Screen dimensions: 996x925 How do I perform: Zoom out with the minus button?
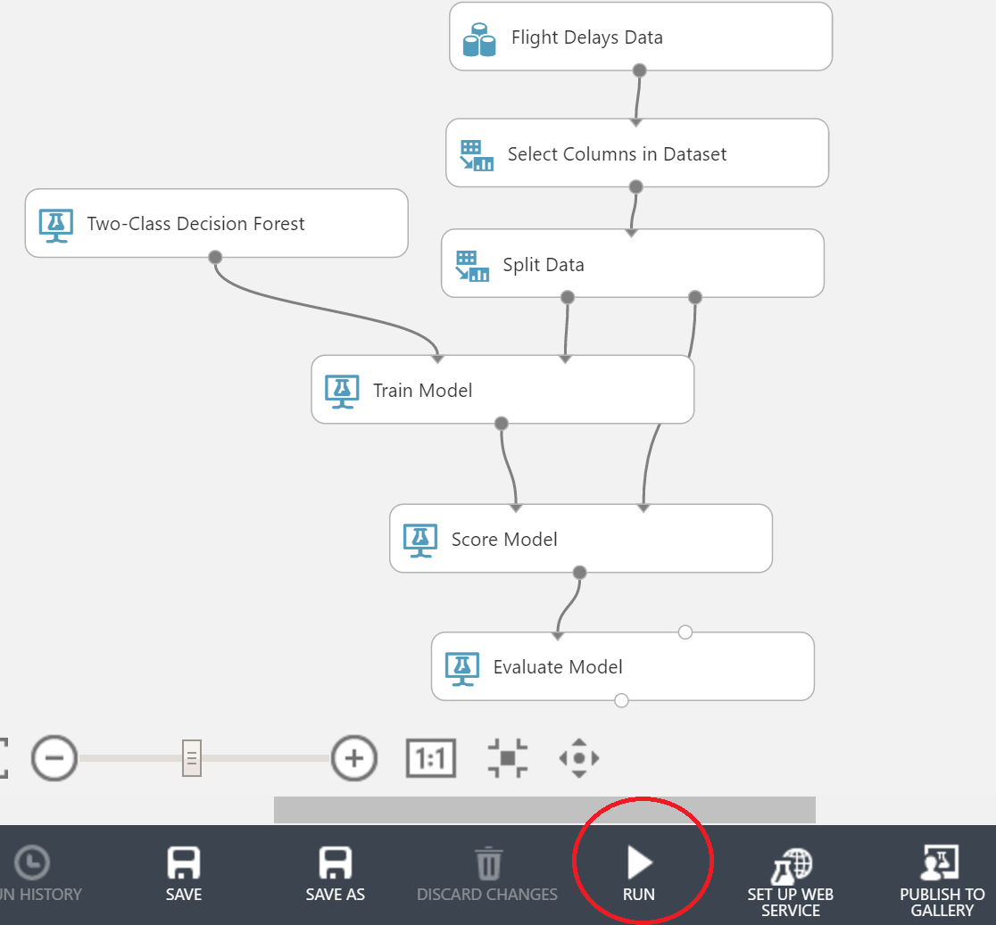click(x=54, y=758)
